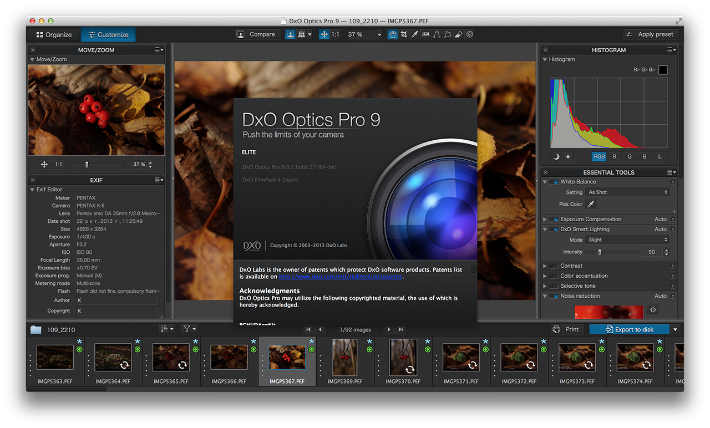This screenshot has height=428, width=710.
Task: Open the Essential Tools panel menu
Action: pyautogui.click(x=672, y=172)
